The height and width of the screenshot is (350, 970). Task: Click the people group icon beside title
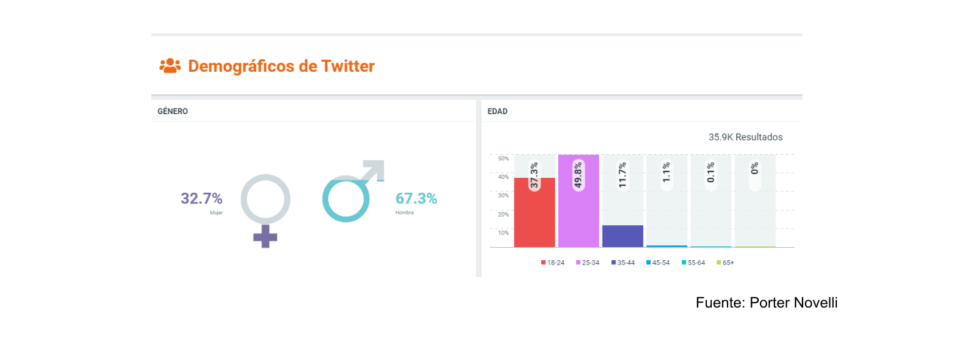(170, 66)
